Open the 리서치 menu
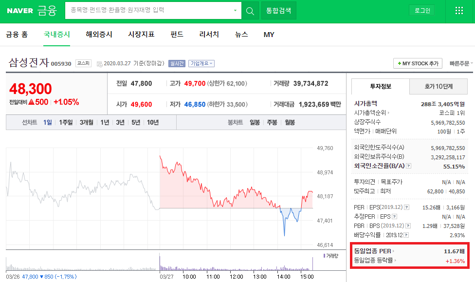Screen dimensions: 475x282 coord(209,35)
